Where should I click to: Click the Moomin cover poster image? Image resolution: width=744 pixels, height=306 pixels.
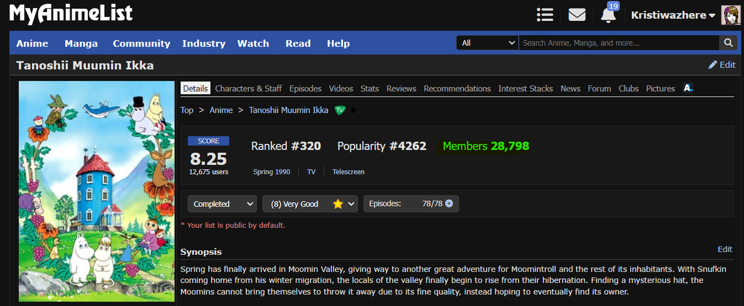pos(96,191)
